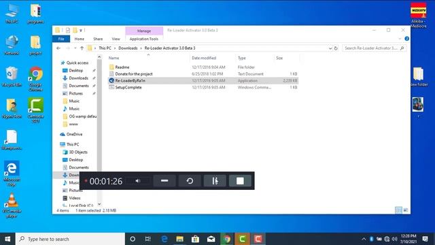Switch to the Home ribbon tab
Viewport: 435px width, 245px height.
coord(80,39)
